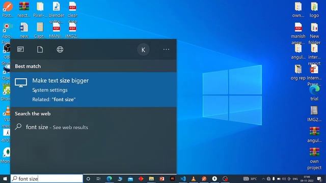Open the Windows Start menu

tap(5, 178)
